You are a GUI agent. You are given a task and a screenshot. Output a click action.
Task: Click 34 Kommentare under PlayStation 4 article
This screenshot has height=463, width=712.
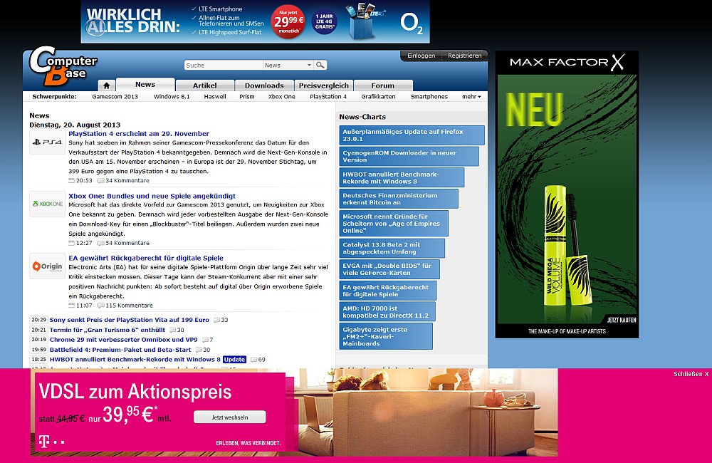tap(127, 181)
